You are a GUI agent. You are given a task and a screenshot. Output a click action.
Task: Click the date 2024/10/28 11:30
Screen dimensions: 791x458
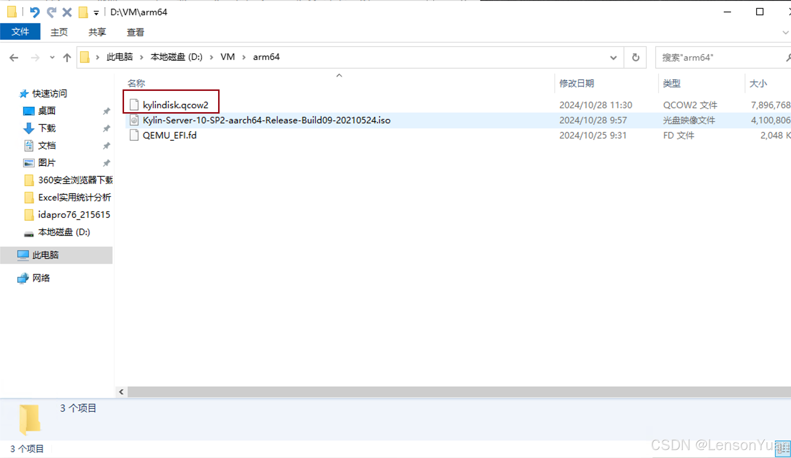pos(596,105)
